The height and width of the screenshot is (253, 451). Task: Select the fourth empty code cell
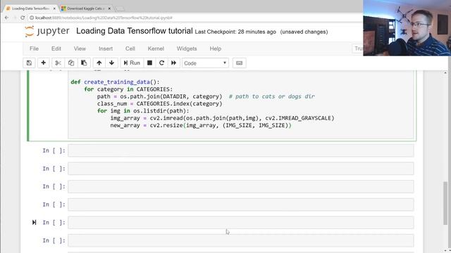point(241,205)
